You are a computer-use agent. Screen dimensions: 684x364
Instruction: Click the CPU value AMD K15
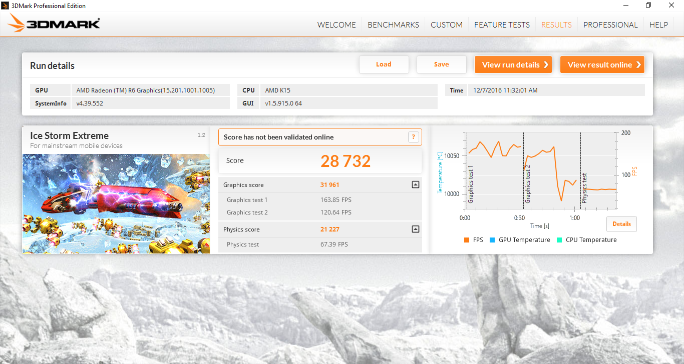point(277,90)
